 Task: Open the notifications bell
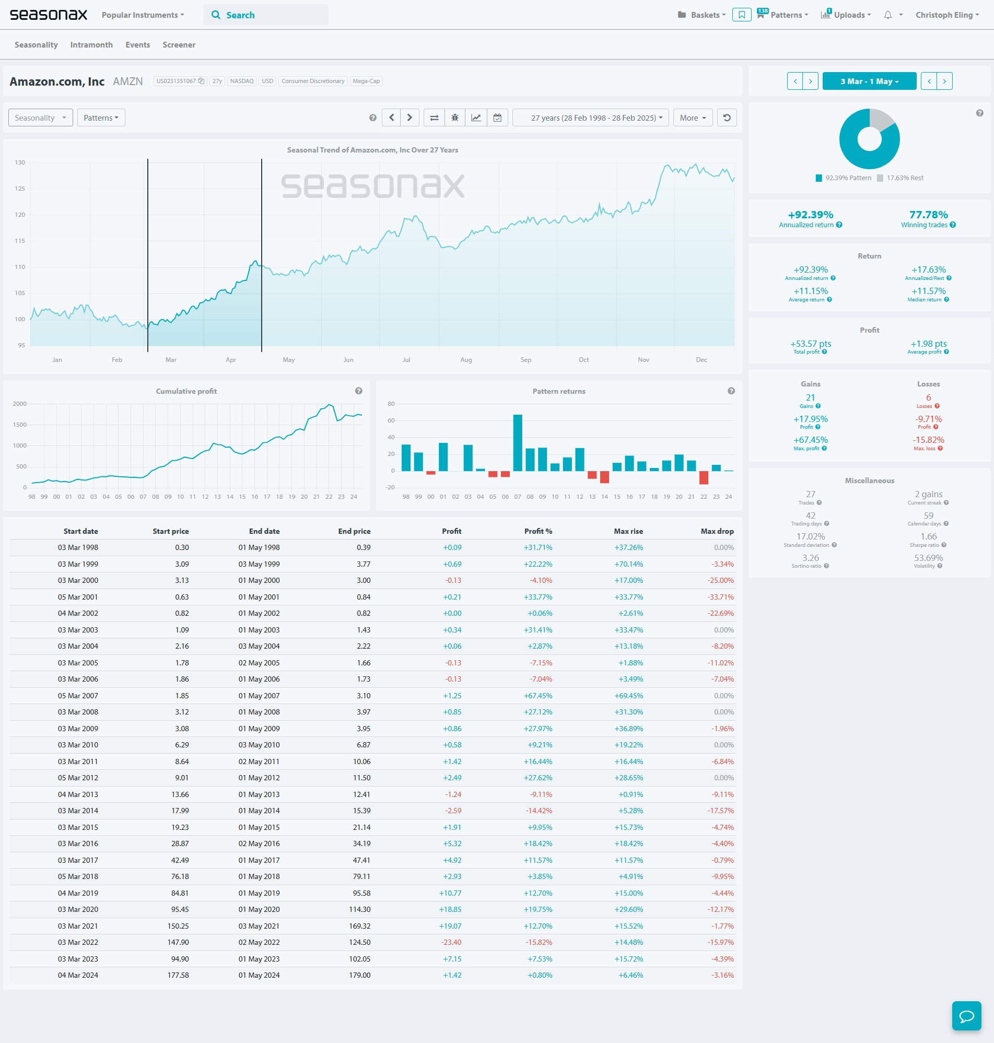(887, 15)
